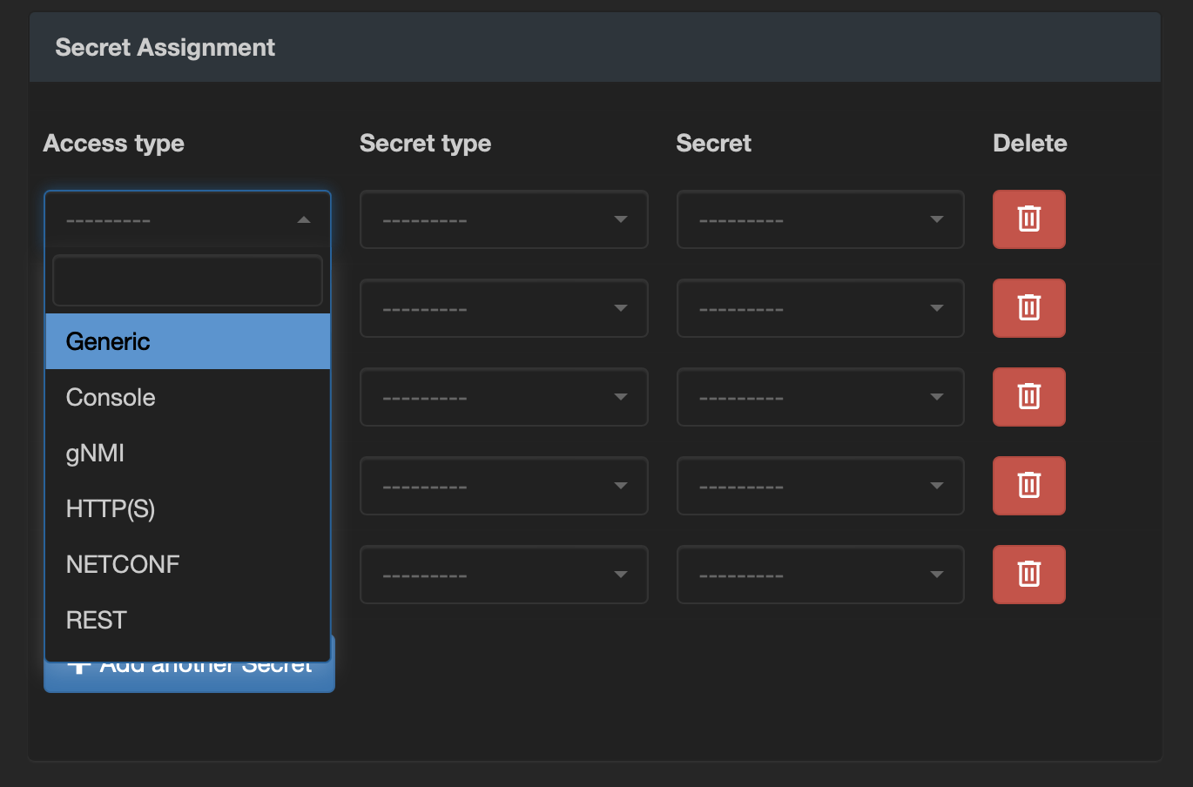Click the trash icon in the second row
Image resolution: width=1193 pixels, height=787 pixels.
(x=1028, y=308)
